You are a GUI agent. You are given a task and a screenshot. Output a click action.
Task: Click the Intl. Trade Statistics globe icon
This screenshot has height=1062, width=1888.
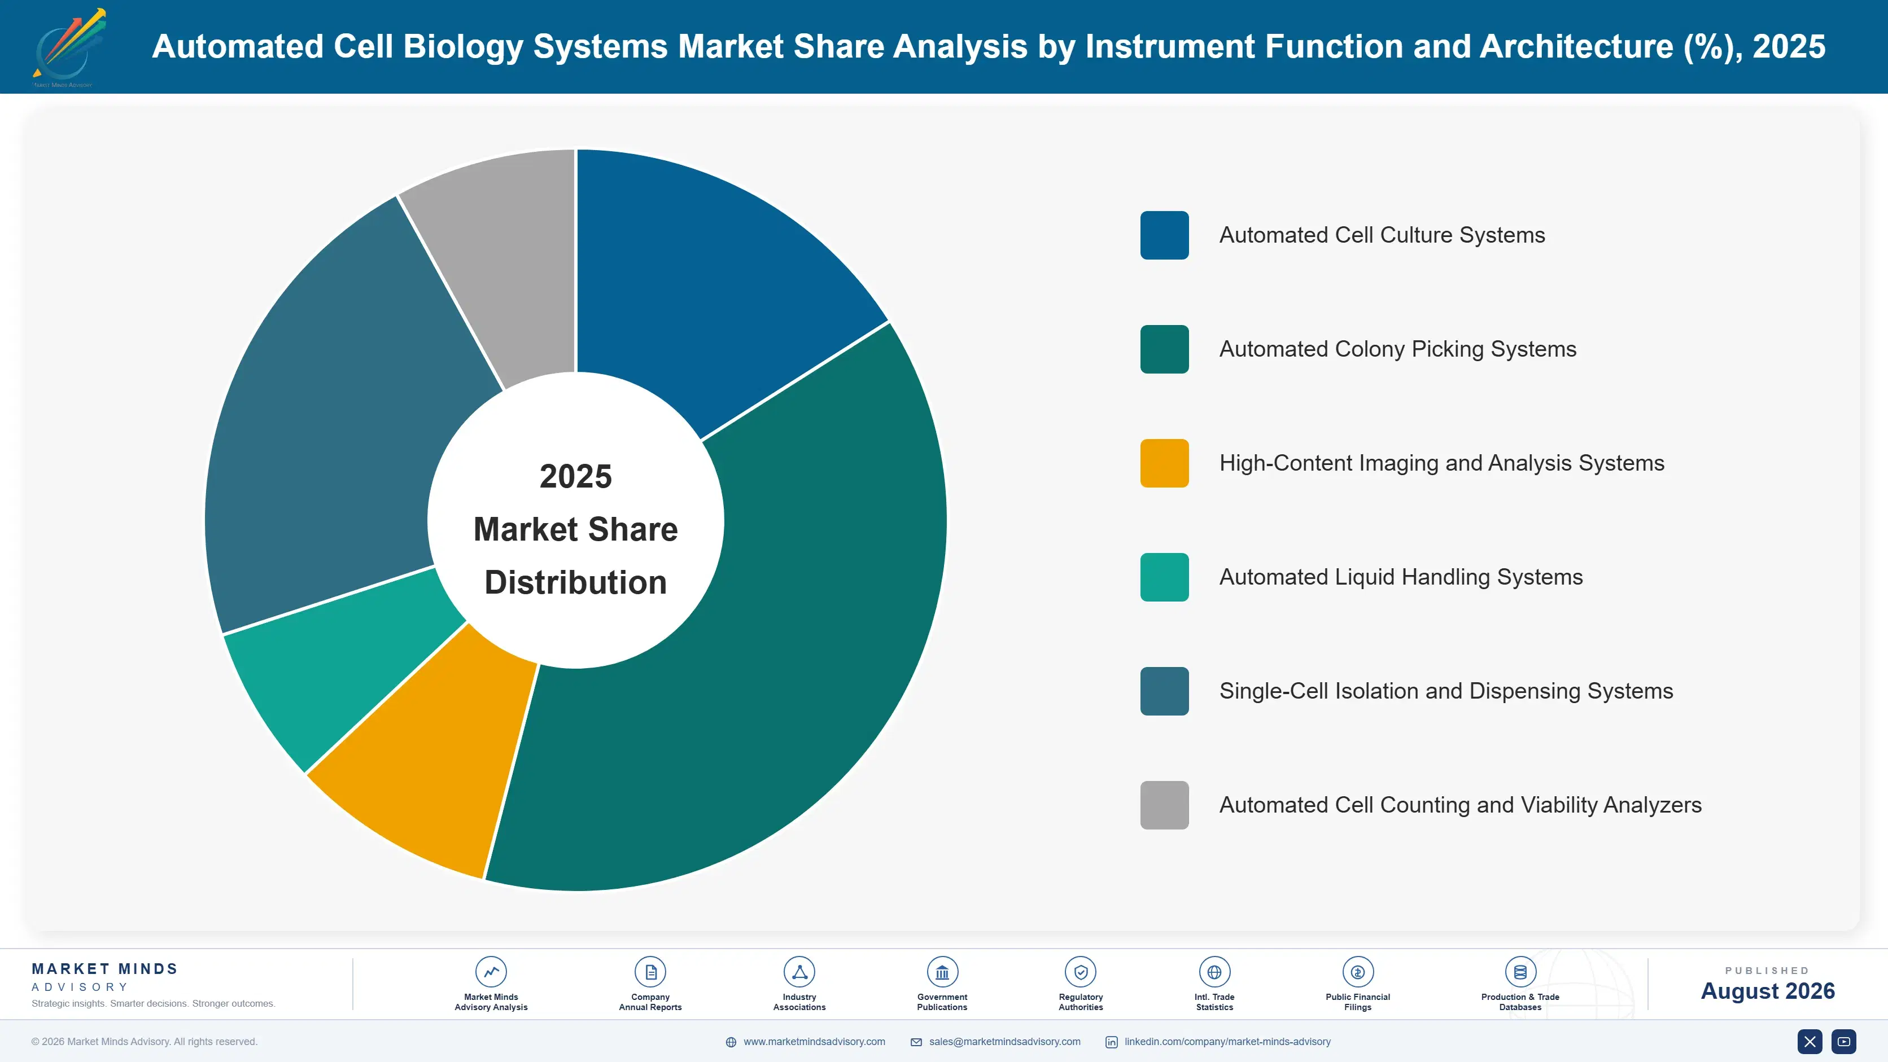[1214, 972]
